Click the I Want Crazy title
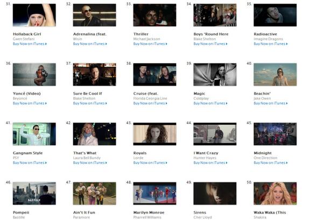 pyautogui.click(x=206, y=153)
